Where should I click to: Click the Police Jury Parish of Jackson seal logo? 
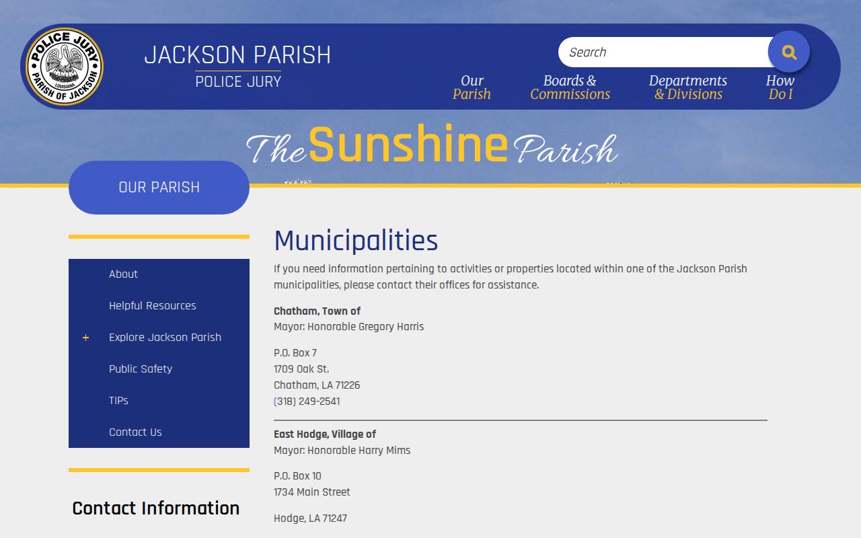(x=65, y=67)
